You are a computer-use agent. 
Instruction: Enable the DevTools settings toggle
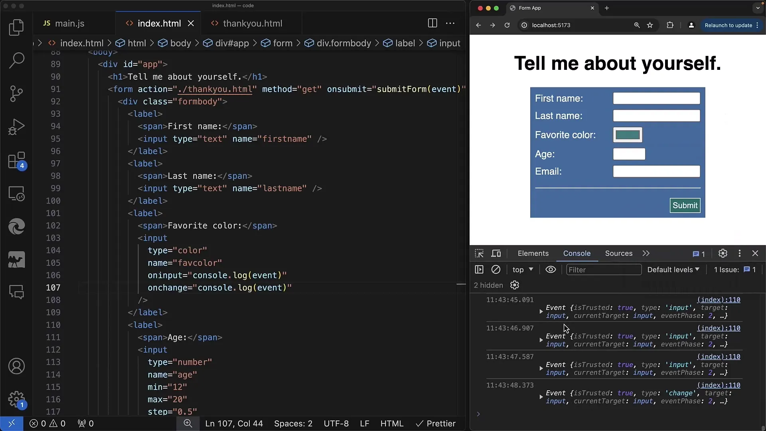click(723, 253)
